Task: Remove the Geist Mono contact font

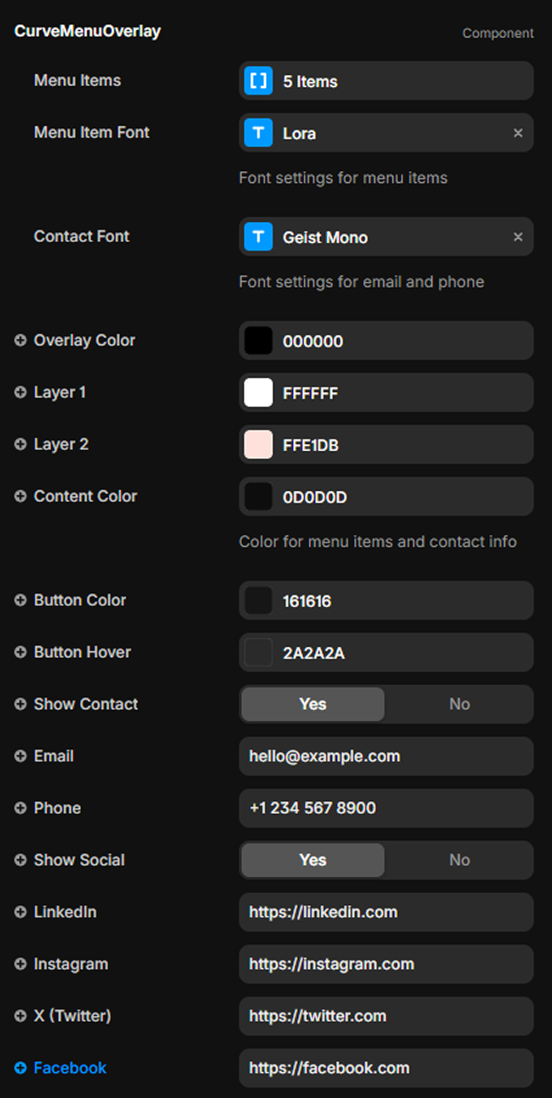Action: 518,237
